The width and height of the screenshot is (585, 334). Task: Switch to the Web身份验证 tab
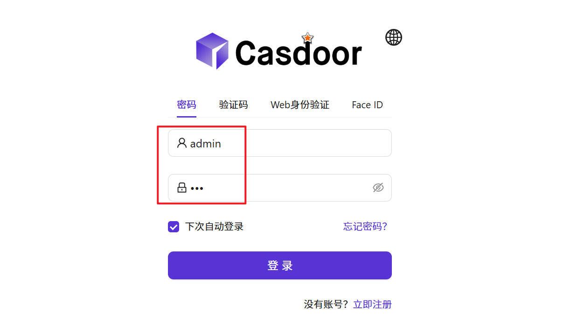click(x=300, y=105)
